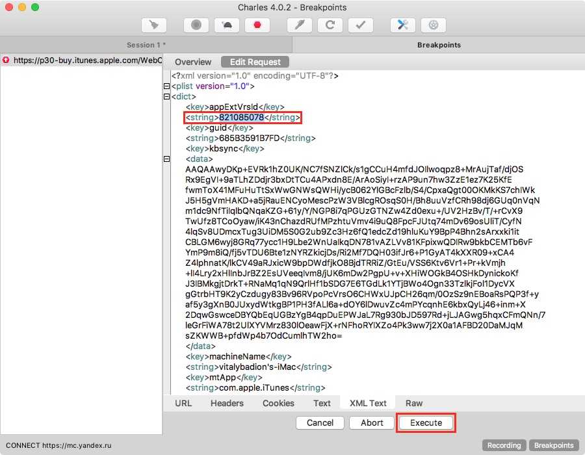Select the XML Text view tab

click(x=368, y=403)
